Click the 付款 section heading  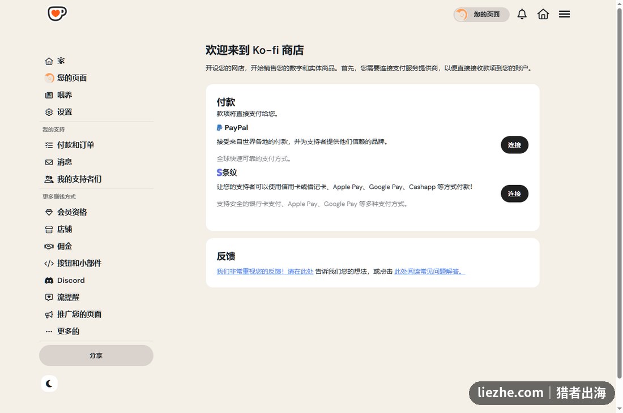point(226,102)
